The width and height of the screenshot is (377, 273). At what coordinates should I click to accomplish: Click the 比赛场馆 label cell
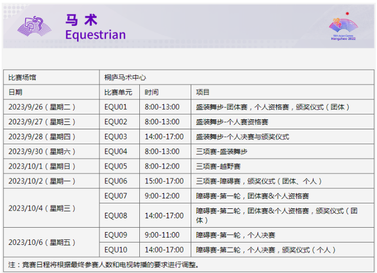[x=23, y=77]
